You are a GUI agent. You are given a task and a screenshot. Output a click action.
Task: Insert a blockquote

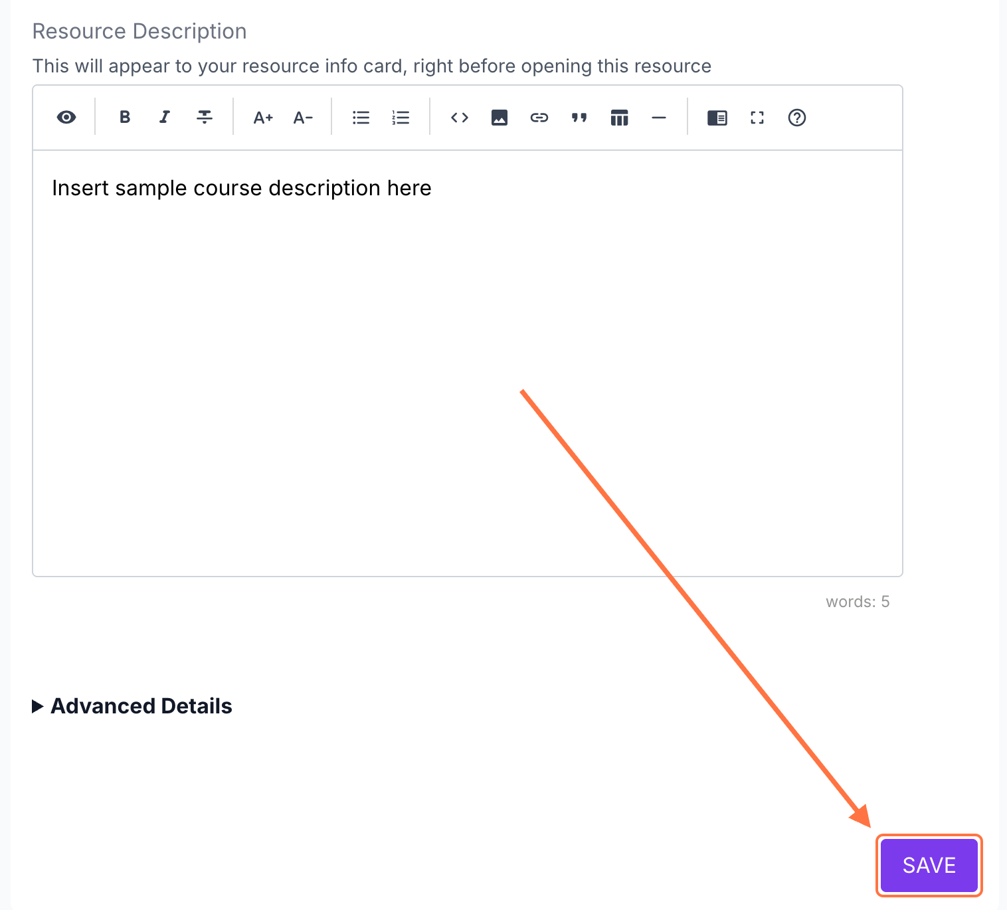coord(579,118)
